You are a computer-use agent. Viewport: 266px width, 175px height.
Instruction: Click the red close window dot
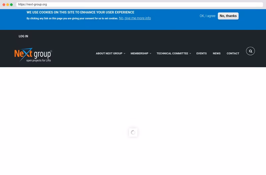pyautogui.click(x=4, y=5)
